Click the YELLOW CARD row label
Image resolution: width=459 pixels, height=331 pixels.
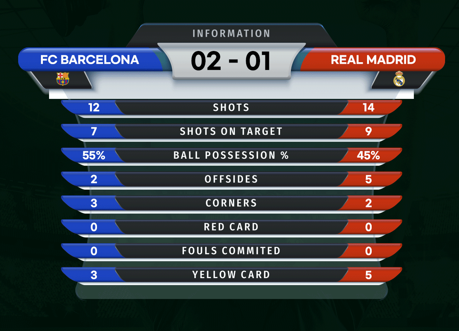[231, 275]
